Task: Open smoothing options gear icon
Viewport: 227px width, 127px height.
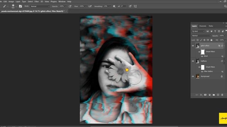Action: (x=114, y=6)
